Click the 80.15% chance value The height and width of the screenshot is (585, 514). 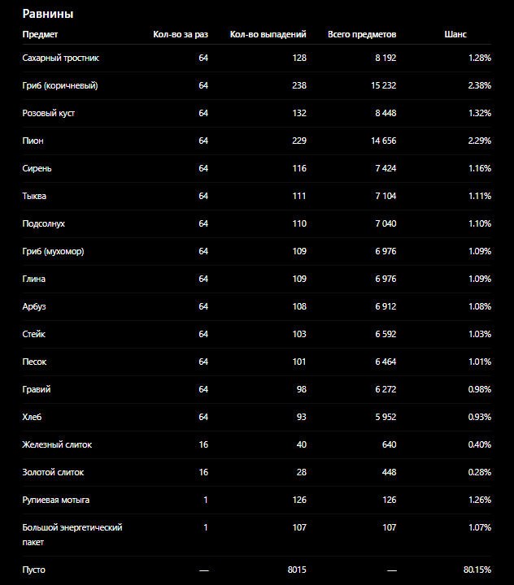[477, 570]
